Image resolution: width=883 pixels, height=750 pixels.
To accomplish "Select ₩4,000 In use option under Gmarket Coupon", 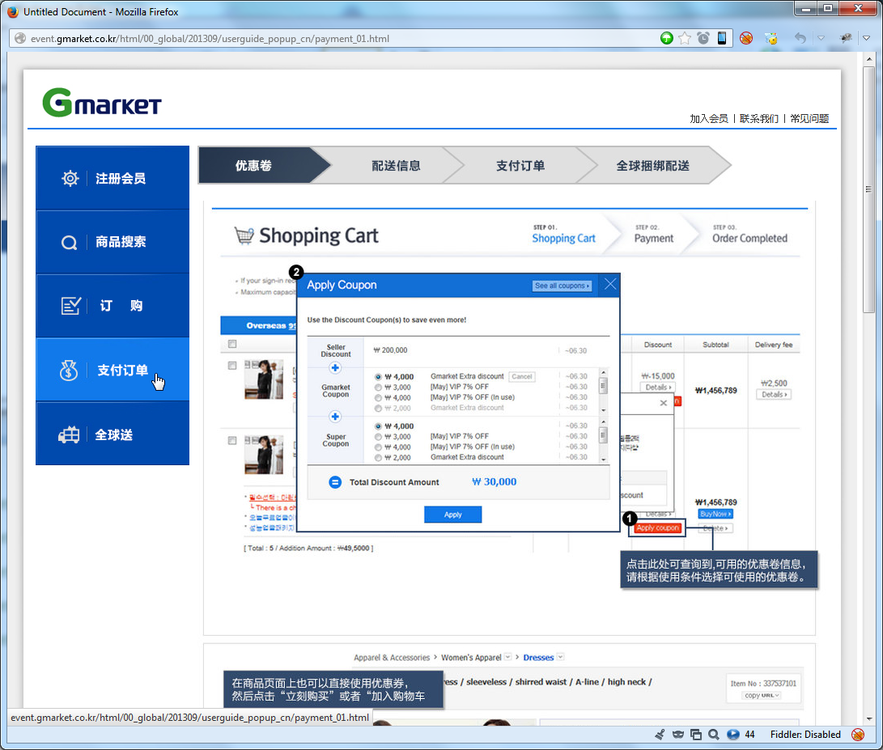I will click(378, 397).
